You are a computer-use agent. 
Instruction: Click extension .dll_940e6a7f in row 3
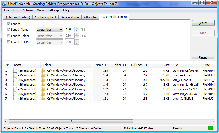tap(182, 80)
